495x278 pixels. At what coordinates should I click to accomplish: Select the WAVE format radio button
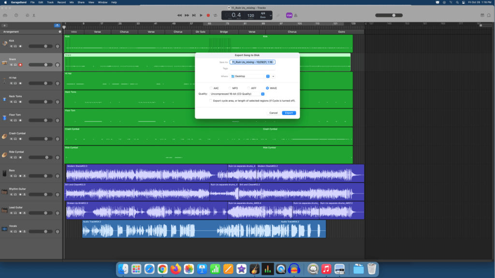coord(267,88)
